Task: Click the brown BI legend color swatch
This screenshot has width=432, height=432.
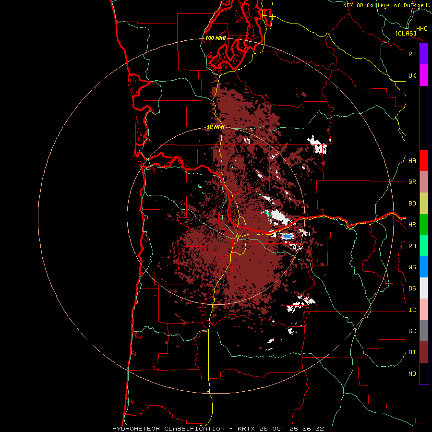Action: pos(424,352)
